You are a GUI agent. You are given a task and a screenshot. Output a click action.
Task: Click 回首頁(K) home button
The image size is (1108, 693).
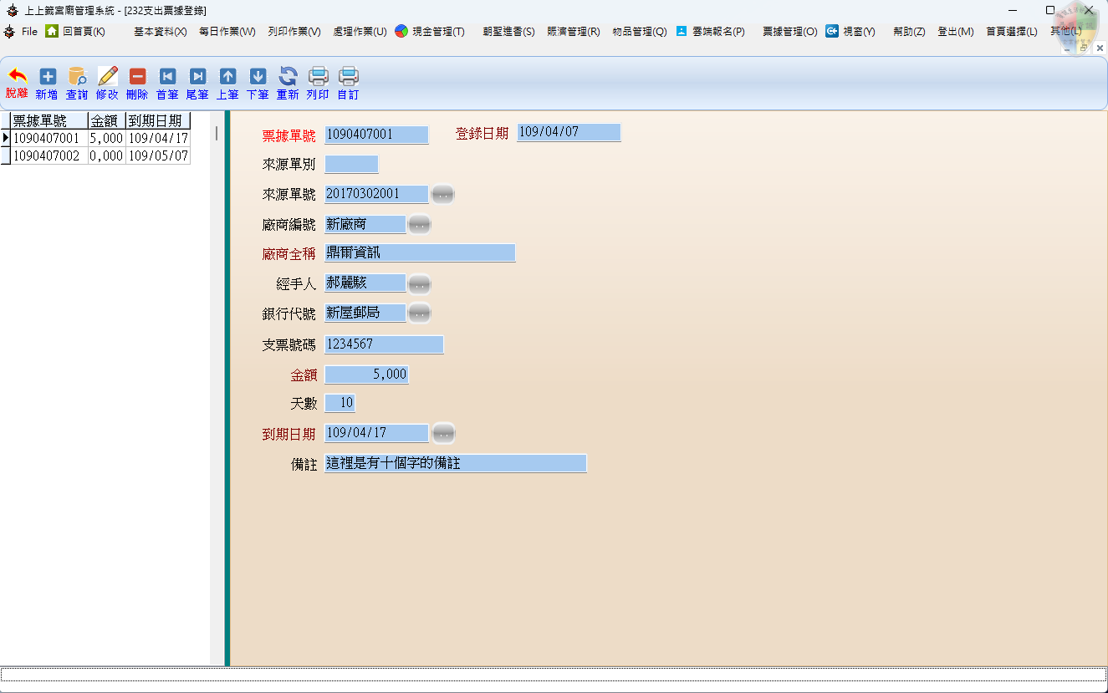(x=75, y=32)
